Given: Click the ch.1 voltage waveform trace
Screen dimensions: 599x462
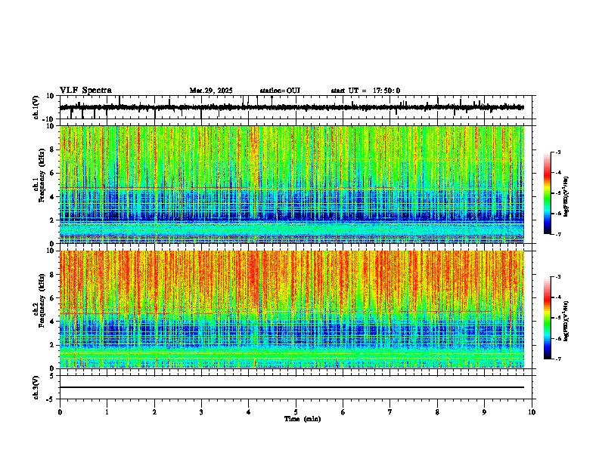Looking at the screenshot, I should coord(292,107).
